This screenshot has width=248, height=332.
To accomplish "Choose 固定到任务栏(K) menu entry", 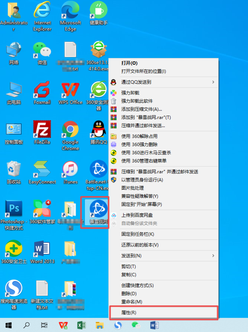I will tap(163, 234).
